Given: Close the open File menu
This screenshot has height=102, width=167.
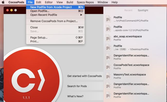Looking at the screenshot, I should pos(30,2).
